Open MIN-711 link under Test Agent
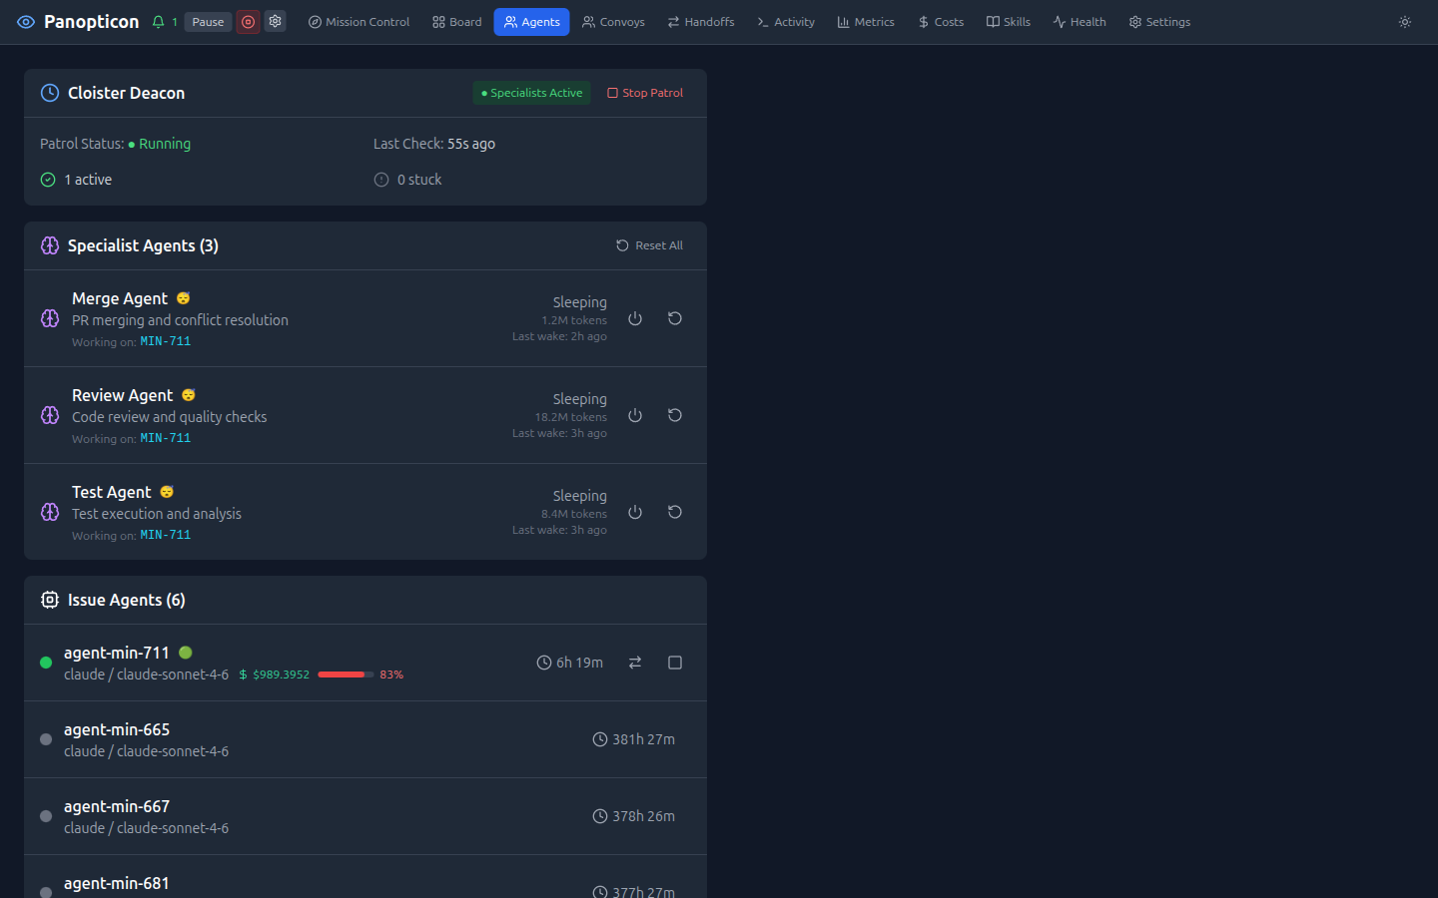Screen dimensions: 1438x898 [x=166, y=535]
